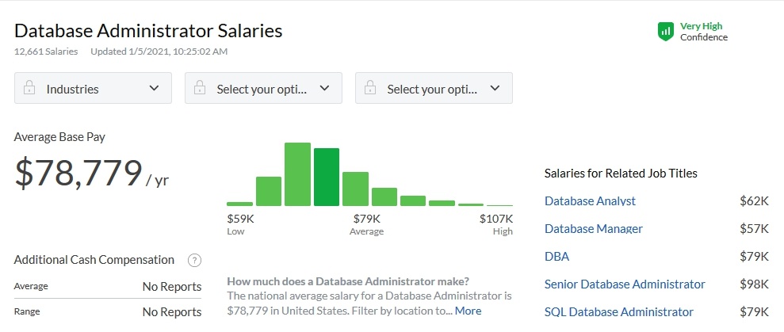The image size is (784, 332).
Task: Click the leftmost low-salary histogram bar
Action: tap(239, 204)
